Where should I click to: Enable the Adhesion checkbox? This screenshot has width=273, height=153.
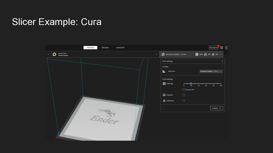(184, 101)
